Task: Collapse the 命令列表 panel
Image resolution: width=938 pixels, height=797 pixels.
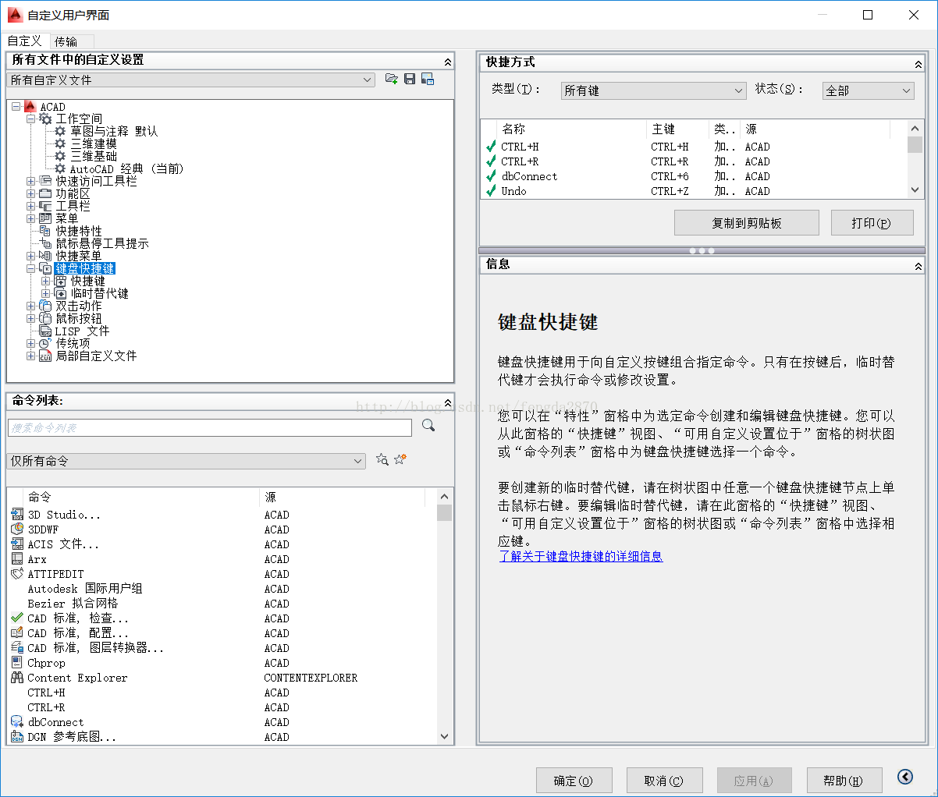Action: (448, 402)
